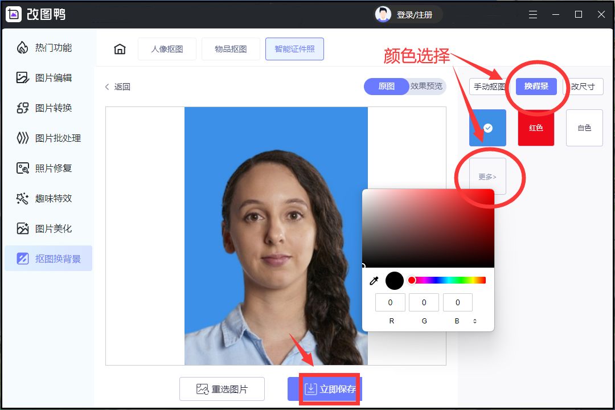Activate the eyedropper in the color picker
615x410 pixels.
click(x=374, y=280)
